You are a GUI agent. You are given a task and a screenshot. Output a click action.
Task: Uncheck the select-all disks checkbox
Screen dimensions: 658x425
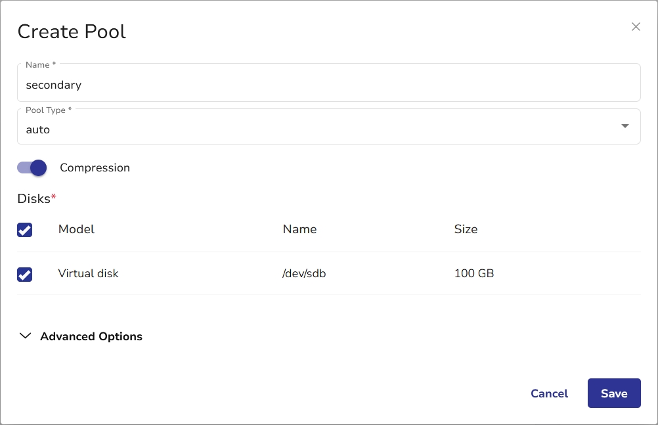[x=25, y=230]
